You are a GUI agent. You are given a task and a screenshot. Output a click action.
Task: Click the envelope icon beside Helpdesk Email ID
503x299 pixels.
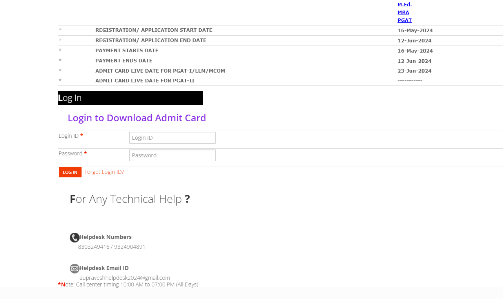74,268
